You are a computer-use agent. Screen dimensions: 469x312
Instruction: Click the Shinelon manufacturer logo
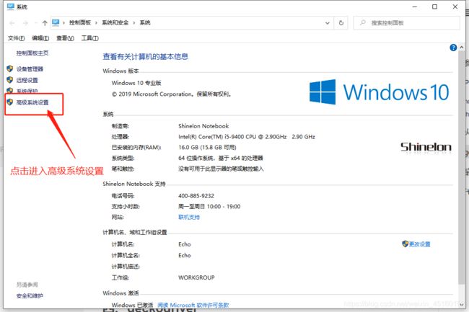coord(426,147)
